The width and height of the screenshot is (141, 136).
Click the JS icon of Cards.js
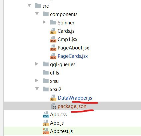(53, 31)
